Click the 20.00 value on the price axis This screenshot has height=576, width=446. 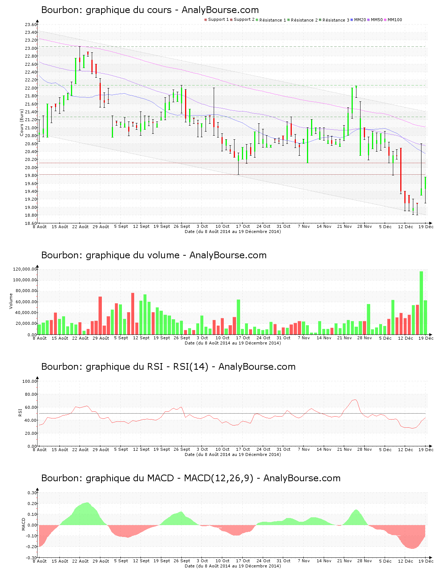31,168
